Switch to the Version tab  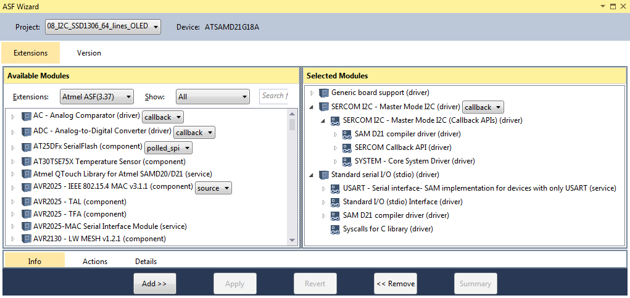(89, 53)
